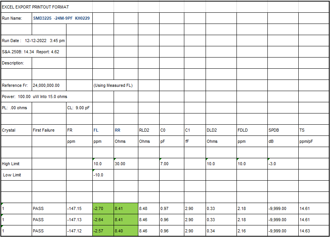Select the FL low limit value -10.0
330x237 pixels.
[99, 175]
